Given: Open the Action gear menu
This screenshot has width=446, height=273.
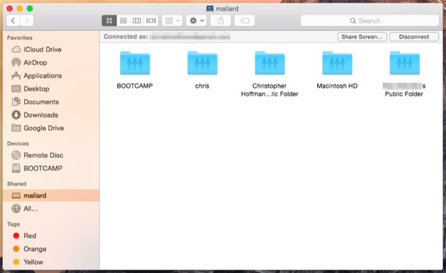Looking at the screenshot, I should pyautogui.click(x=196, y=21).
